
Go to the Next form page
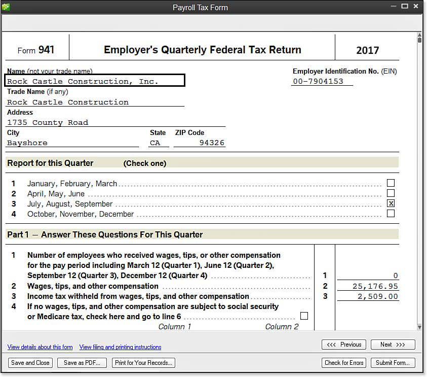click(x=393, y=345)
